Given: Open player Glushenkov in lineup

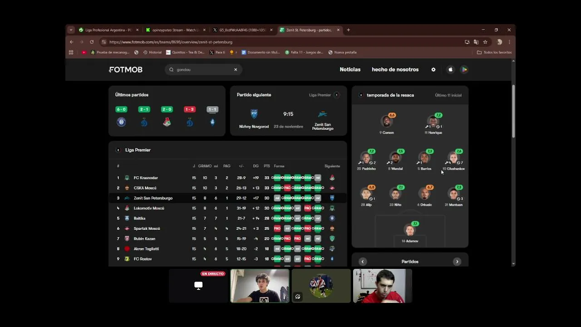Looking at the screenshot, I should (453, 160).
